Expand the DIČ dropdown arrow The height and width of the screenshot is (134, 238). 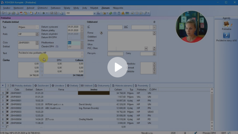click(154, 27)
